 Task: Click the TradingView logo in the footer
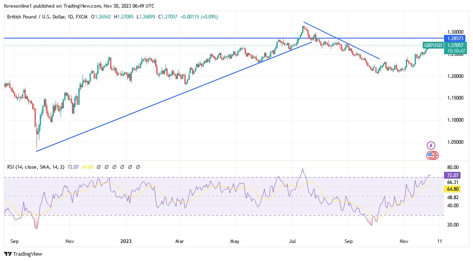(x=24, y=254)
